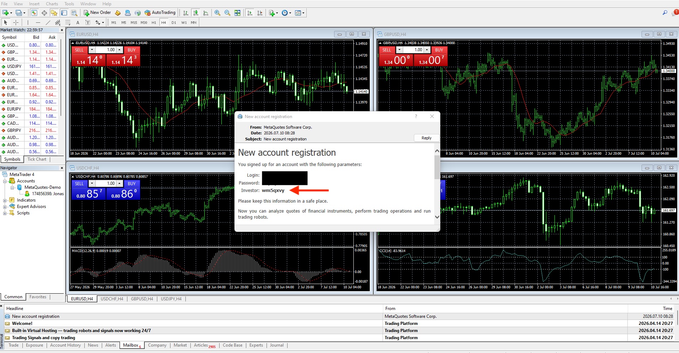Viewport: 679px width, 353px height.
Task: Open the Charts menu
Action: [x=52, y=4]
